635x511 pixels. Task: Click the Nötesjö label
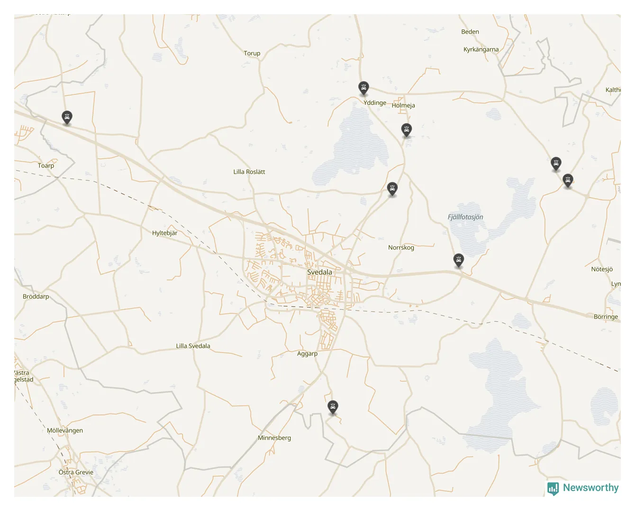(x=602, y=269)
